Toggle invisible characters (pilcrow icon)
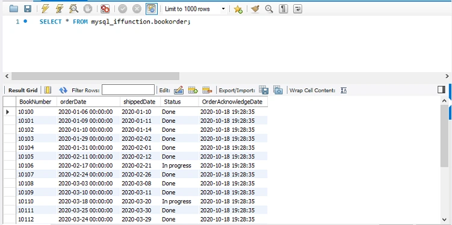The image size is (452, 225). pyautogui.click(x=283, y=9)
